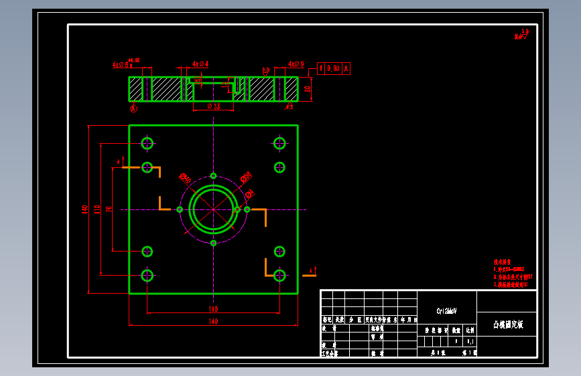
Task: Select the 技术要求 heading text
Action: click(502, 262)
